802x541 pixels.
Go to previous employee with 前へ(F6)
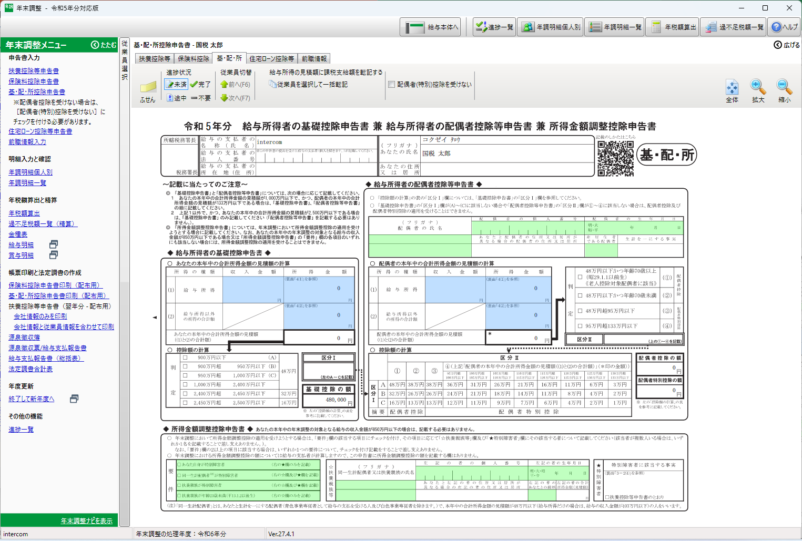[x=235, y=84]
